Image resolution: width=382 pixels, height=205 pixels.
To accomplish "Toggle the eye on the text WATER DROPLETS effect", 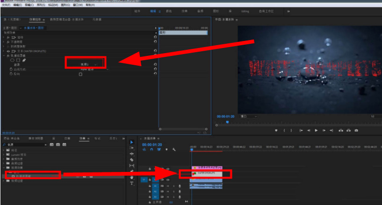I will tap(8, 51).
